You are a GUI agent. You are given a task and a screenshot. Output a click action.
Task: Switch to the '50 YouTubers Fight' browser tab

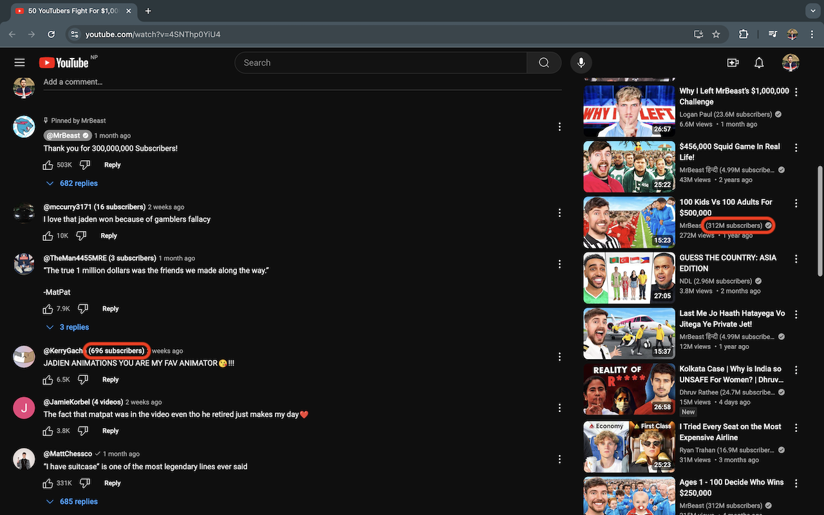(x=71, y=11)
